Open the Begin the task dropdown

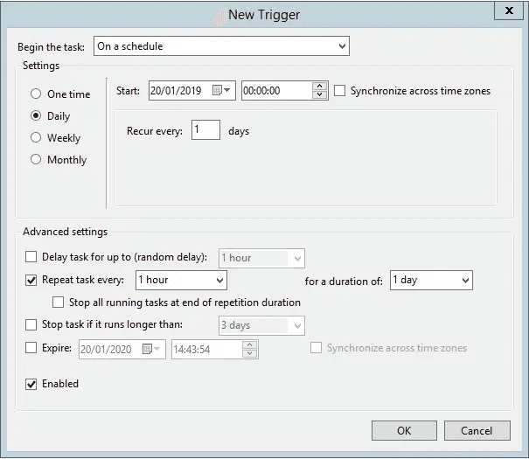(221, 46)
